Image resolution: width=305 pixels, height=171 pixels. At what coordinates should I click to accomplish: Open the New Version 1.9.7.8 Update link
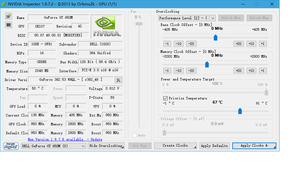pos(65,139)
